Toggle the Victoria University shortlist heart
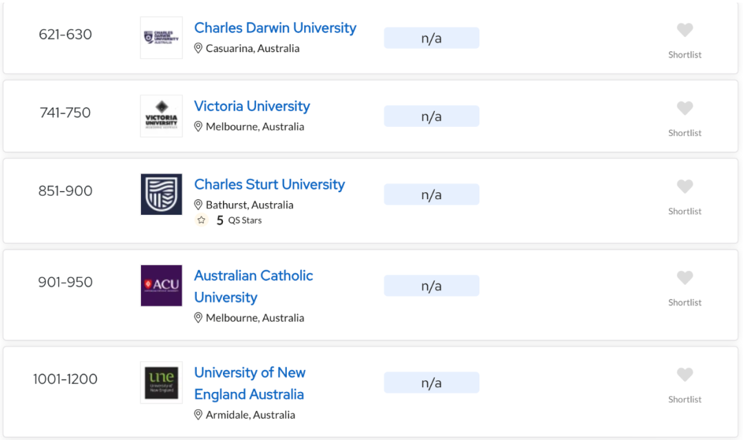This screenshot has width=743, height=440. [x=685, y=108]
